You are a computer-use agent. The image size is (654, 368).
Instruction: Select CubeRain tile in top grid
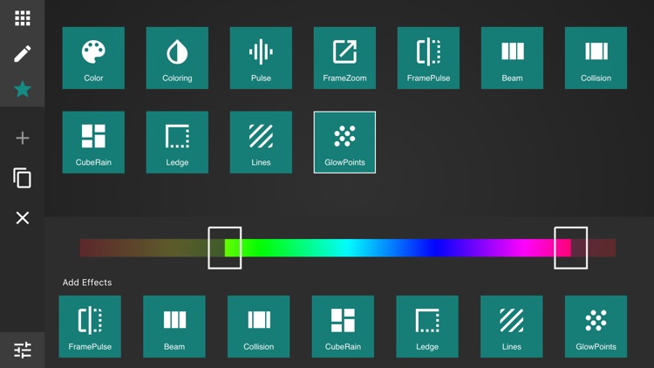tap(93, 142)
